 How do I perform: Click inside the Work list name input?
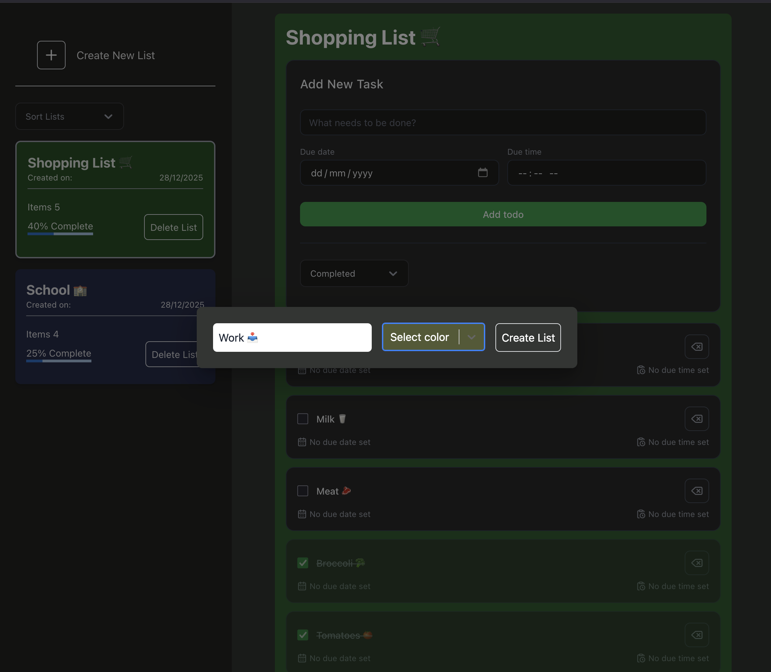(292, 338)
